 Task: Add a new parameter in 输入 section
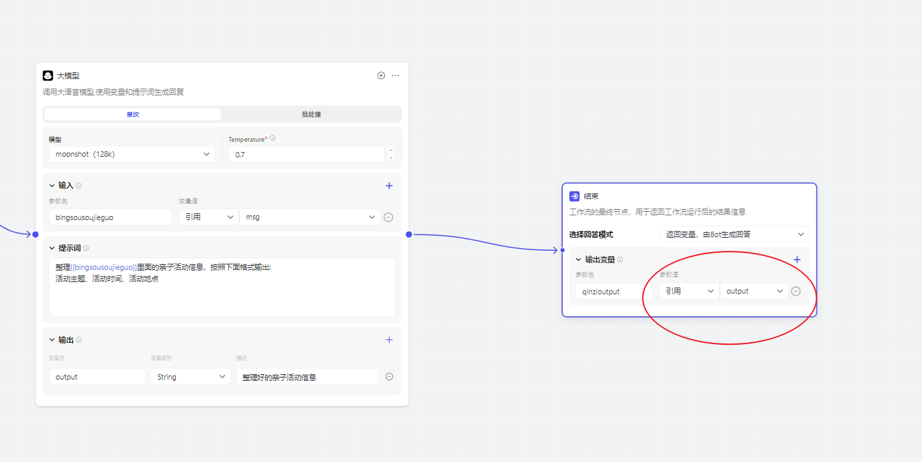(389, 185)
